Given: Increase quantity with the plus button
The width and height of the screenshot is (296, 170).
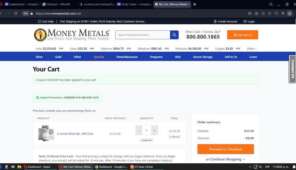Looking at the screenshot, I should [x=154, y=130].
